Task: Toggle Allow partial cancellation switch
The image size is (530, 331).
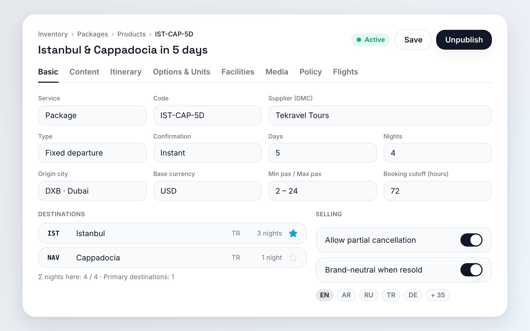Action: pyautogui.click(x=471, y=240)
